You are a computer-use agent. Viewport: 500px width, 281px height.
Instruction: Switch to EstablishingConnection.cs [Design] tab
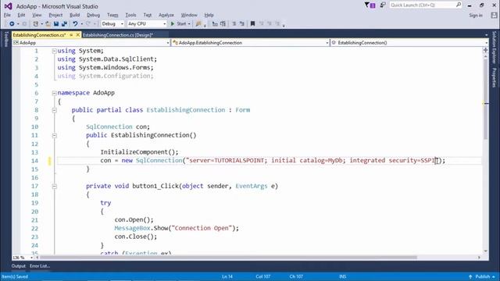pyautogui.click(x=118, y=35)
